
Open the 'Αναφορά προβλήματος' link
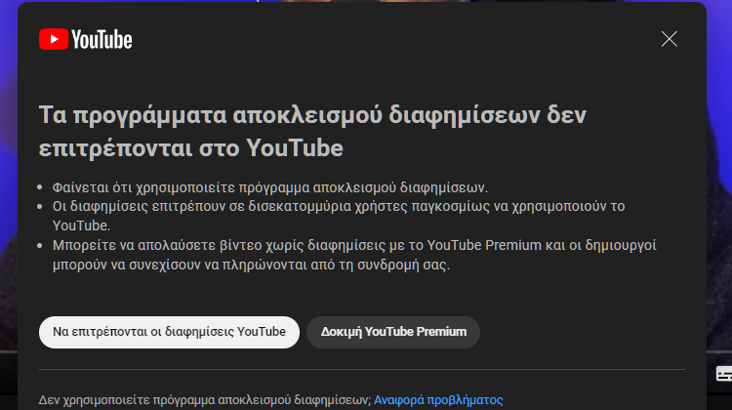tap(438, 400)
